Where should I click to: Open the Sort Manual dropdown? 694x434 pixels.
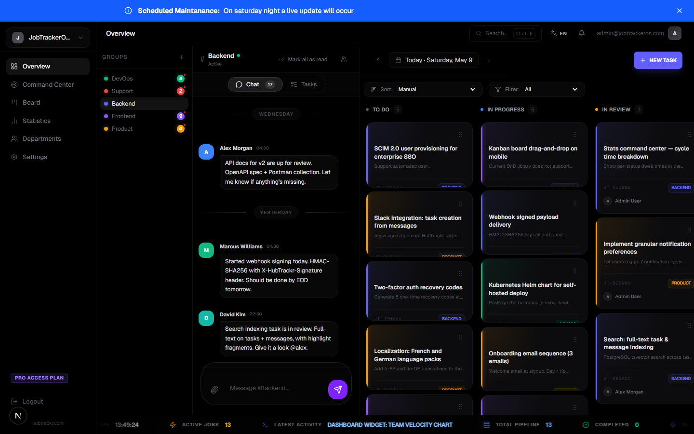point(423,89)
